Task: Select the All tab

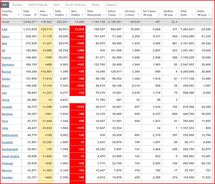Action: point(5,5)
